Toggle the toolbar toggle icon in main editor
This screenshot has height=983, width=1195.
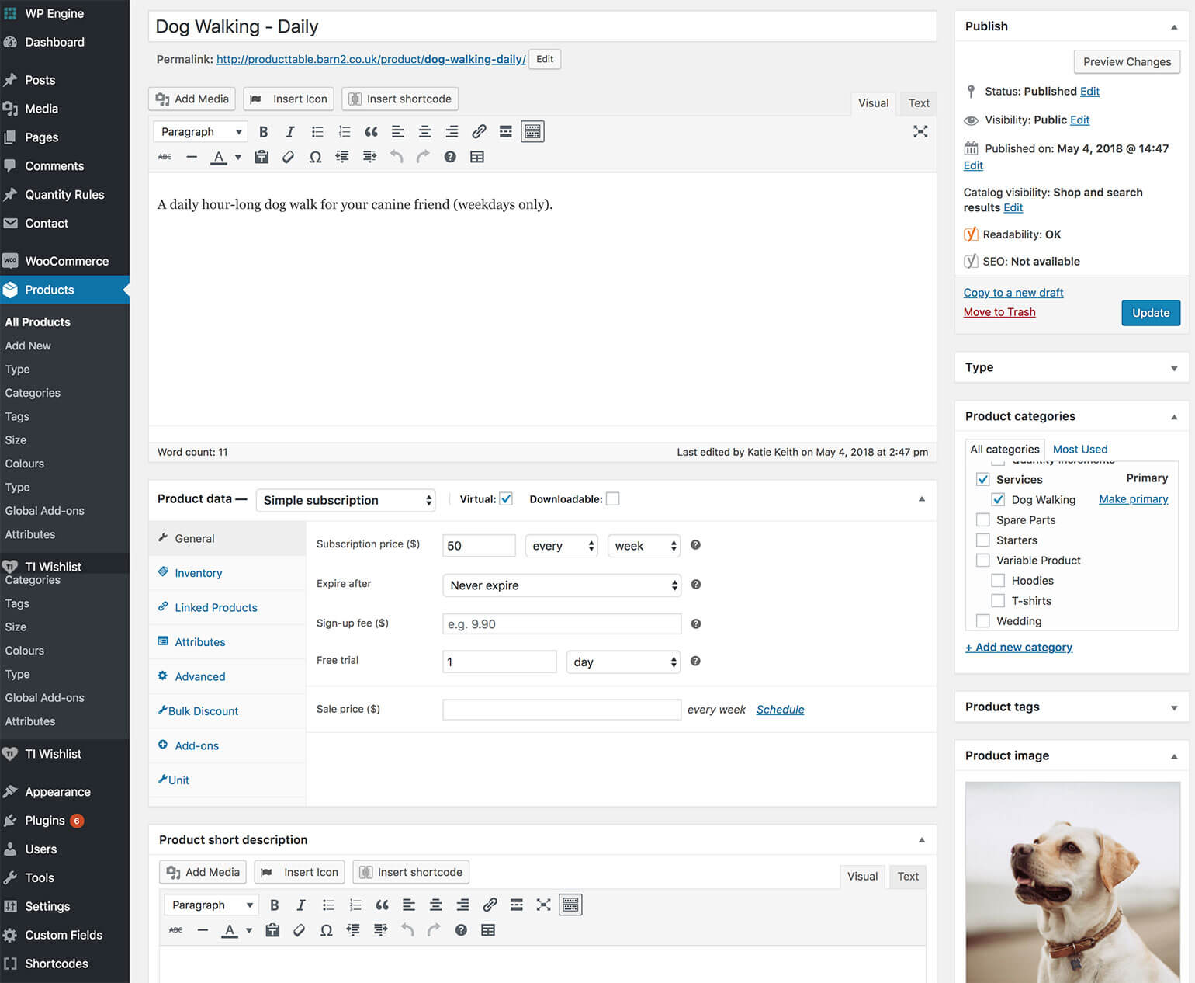click(x=532, y=132)
